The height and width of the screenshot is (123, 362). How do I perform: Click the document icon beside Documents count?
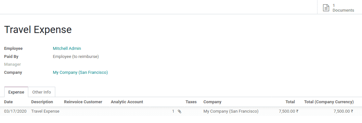(326, 7)
